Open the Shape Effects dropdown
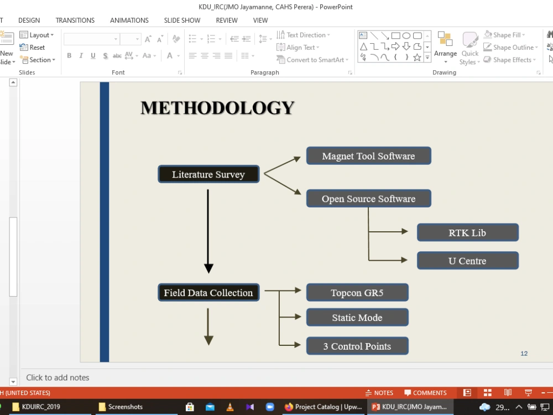The height and width of the screenshot is (415, 553). tap(509, 60)
